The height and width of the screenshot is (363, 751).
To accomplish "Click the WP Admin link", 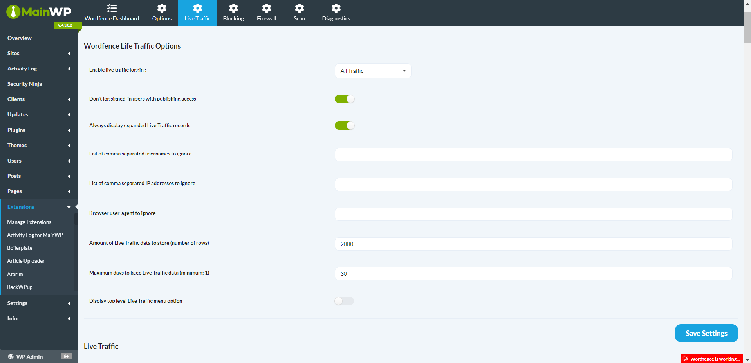I will coord(29,357).
